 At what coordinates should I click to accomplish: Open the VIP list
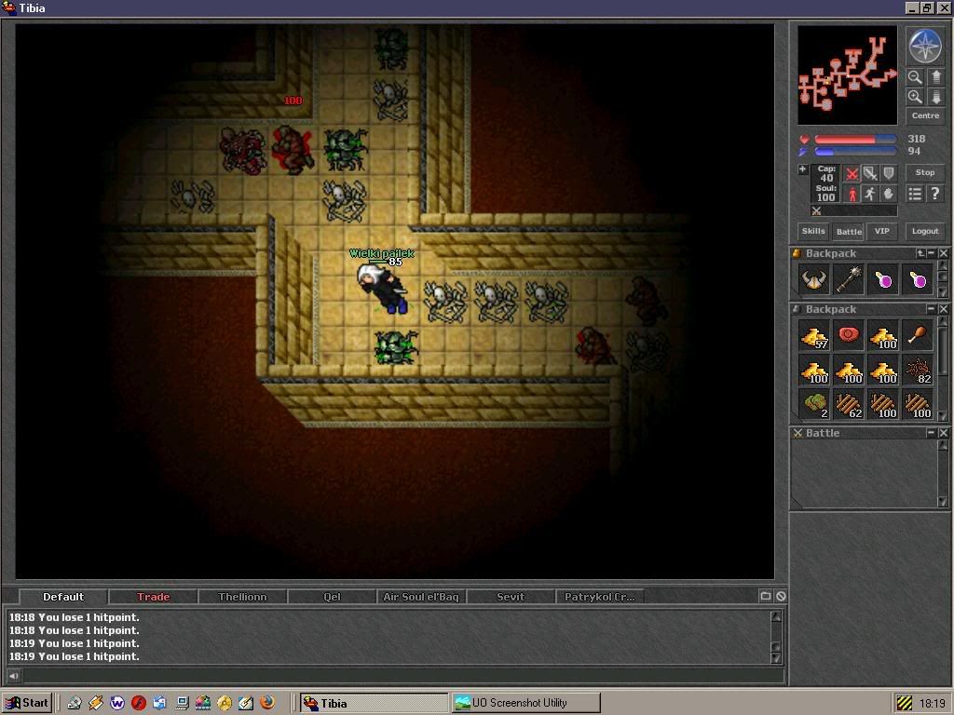[882, 231]
